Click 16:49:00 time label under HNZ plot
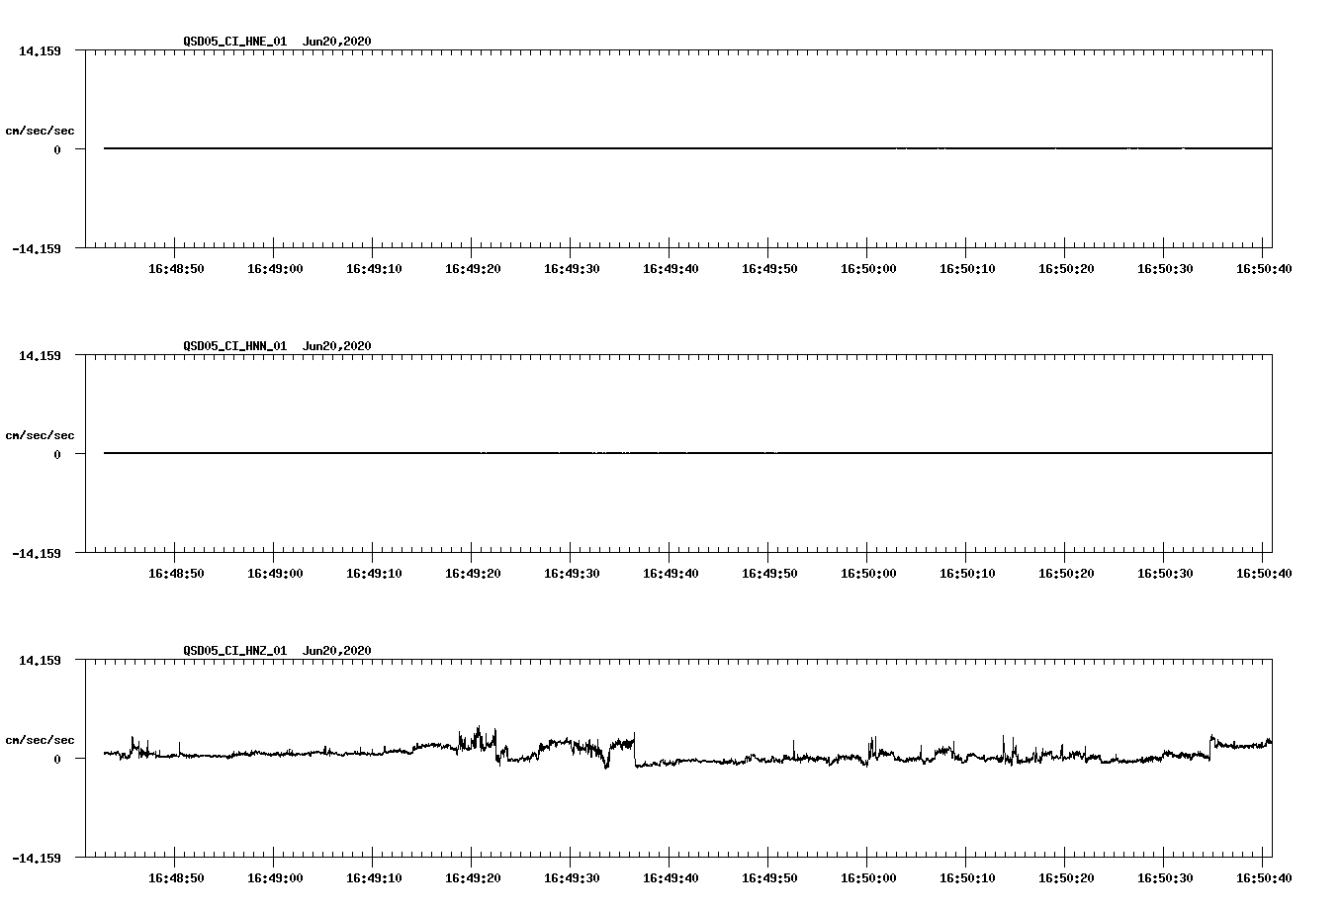1343x914 pixels. [275, 878]
